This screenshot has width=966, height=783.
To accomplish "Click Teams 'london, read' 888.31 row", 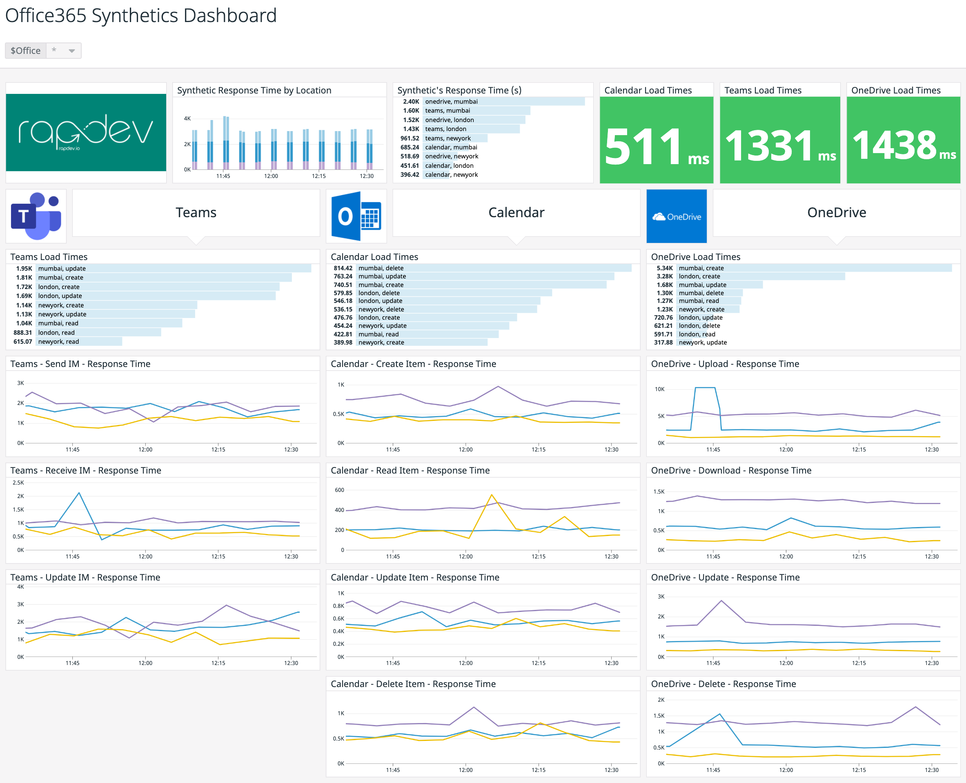I will (162, 333).
